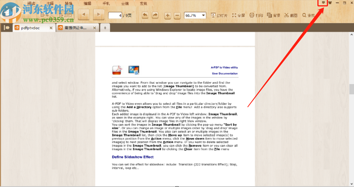Screen dimensions: 354x187
Task: Print the document (打印)
Action: coord(256,15)
